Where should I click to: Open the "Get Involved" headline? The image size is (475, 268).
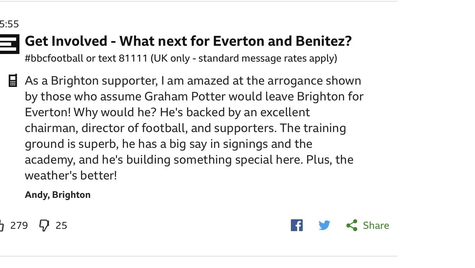tap(188, 41)
